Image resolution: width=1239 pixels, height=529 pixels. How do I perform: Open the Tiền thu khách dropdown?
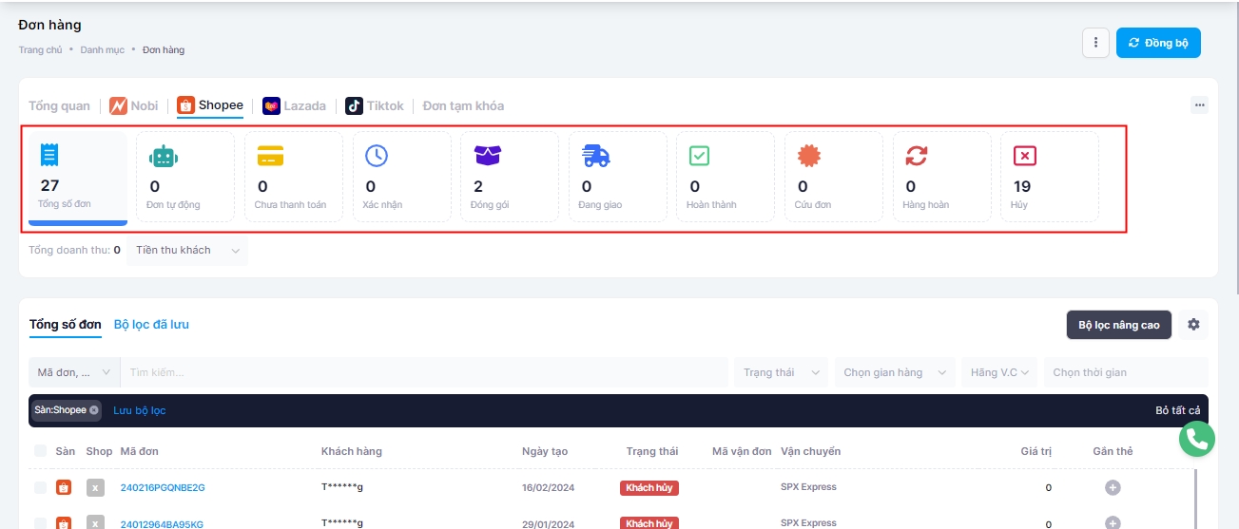pos(186,251)
